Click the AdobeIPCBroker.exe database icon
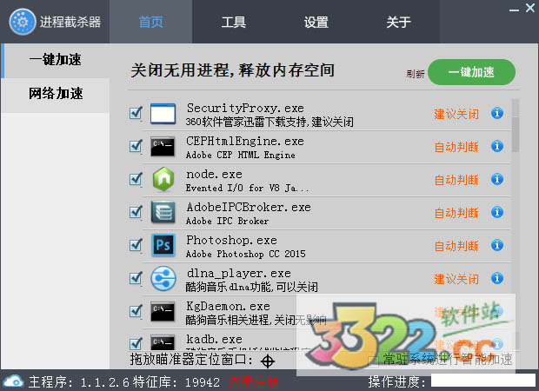Image resolution: width=539 pixels, height=391 pixels. 163,212
